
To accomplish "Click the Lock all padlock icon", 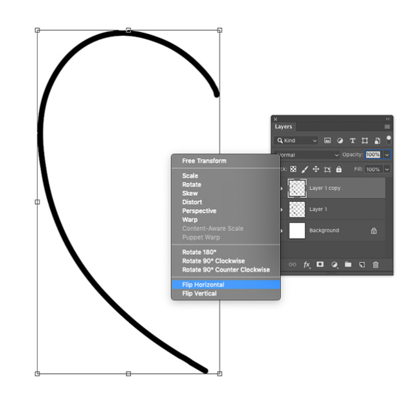I will point(339,170).
